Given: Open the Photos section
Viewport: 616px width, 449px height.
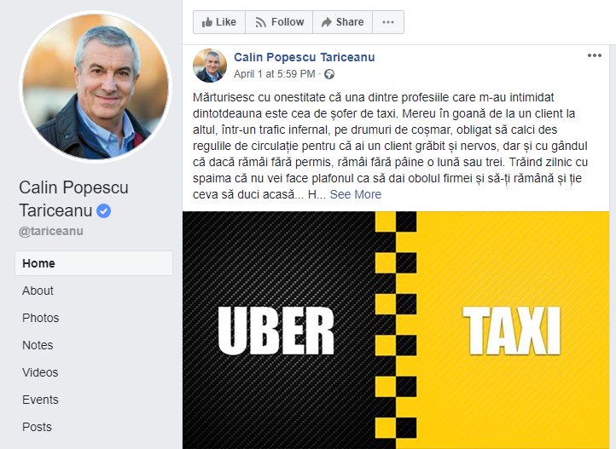Looking at the screenshot, I should [x=40, y=318].
